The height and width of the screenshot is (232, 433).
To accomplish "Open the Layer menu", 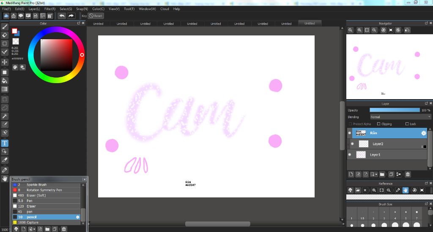I will point(34,9).
